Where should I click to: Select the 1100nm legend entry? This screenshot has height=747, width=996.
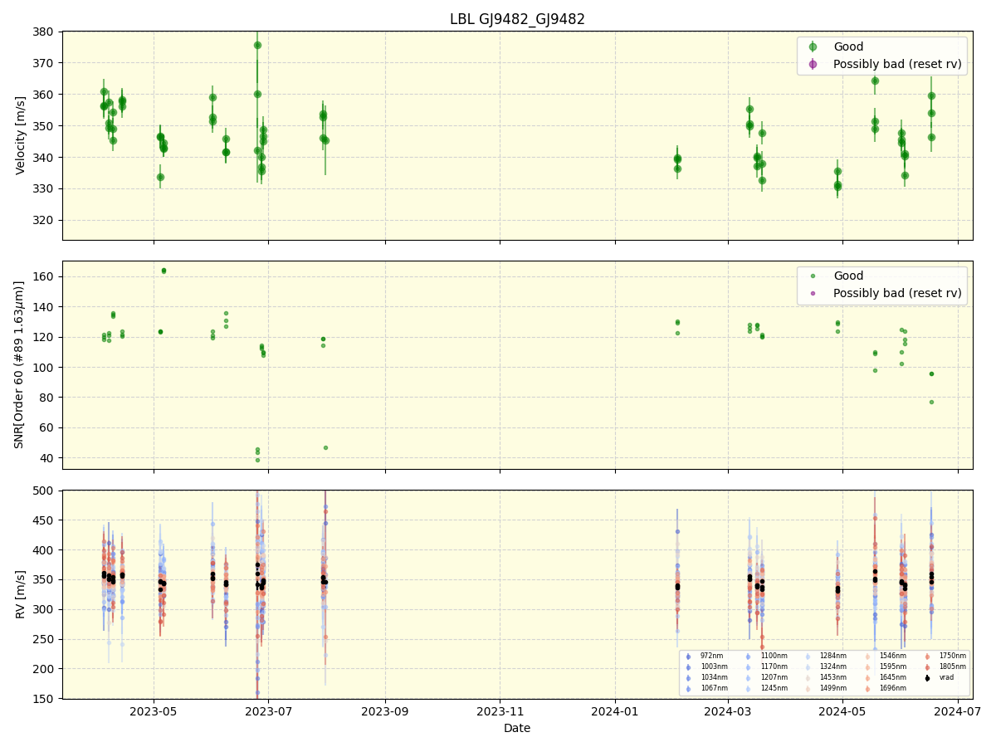765,656
